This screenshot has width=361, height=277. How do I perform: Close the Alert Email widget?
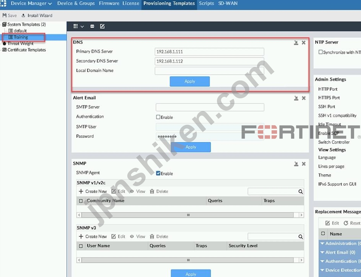(x=304, y=98)
